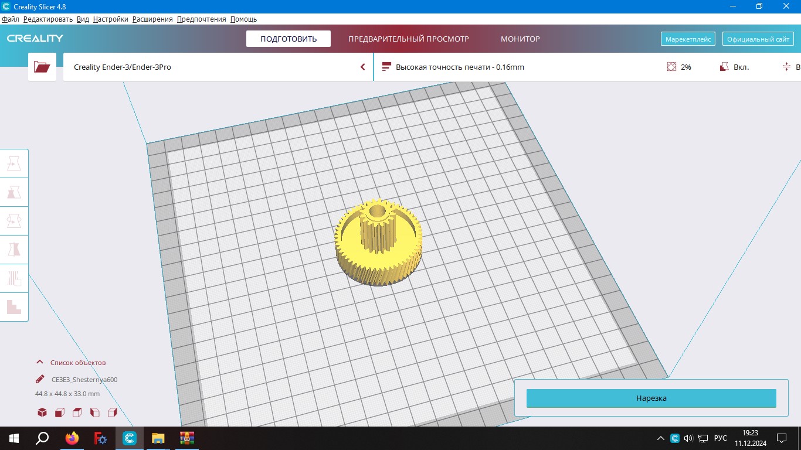Open file using the folder icon
The height and width of the screenshot is (450, 801).
(x=42, y=67)
